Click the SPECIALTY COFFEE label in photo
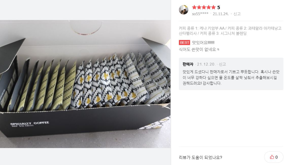 (x=30, y=123)
